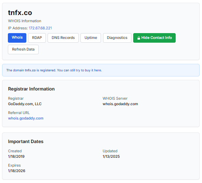The image size is (202, 183).
Task: Switch to the RDAP tab
Action: pyautogui.click(x=37, y=38)
